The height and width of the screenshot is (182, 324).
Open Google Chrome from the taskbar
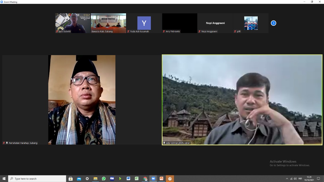(x=145, y=179)
